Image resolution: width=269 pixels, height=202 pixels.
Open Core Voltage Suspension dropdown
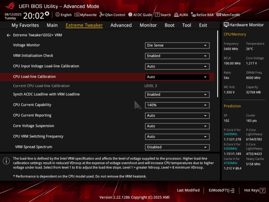click(x=177, y=126)
